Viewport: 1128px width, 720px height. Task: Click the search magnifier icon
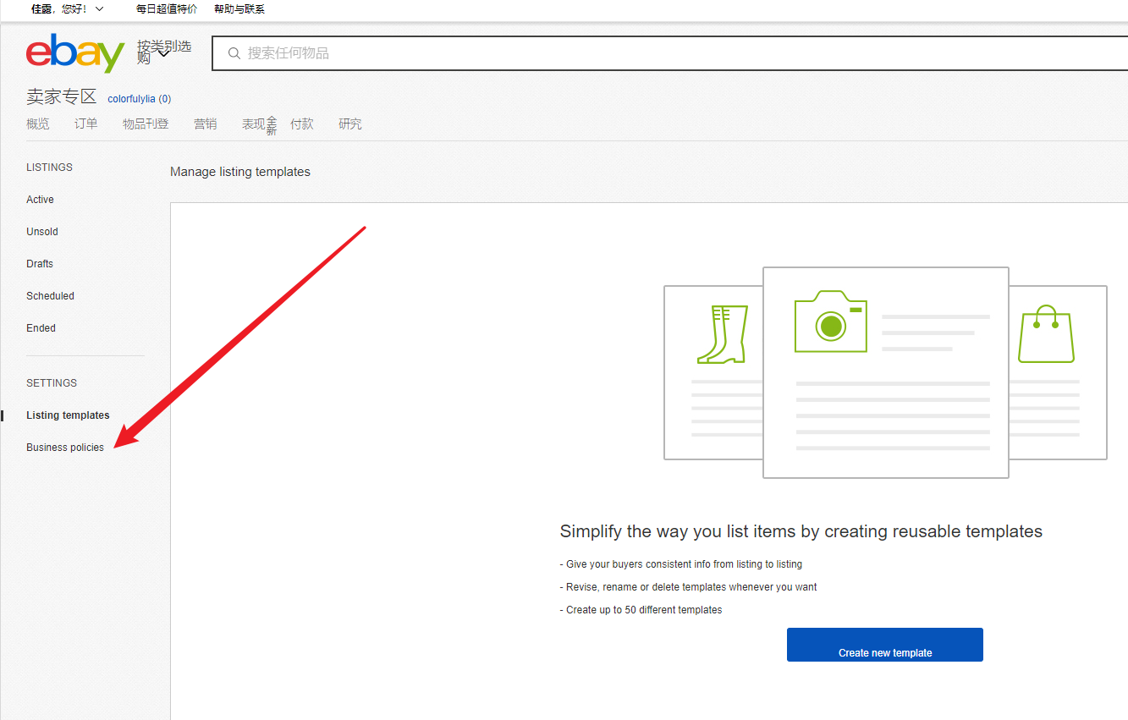[234, 53]
